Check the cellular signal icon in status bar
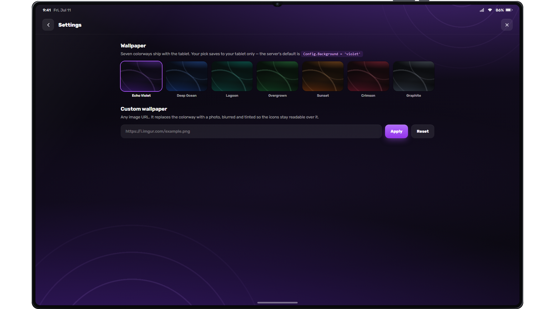555x309 pixels. 482,10
